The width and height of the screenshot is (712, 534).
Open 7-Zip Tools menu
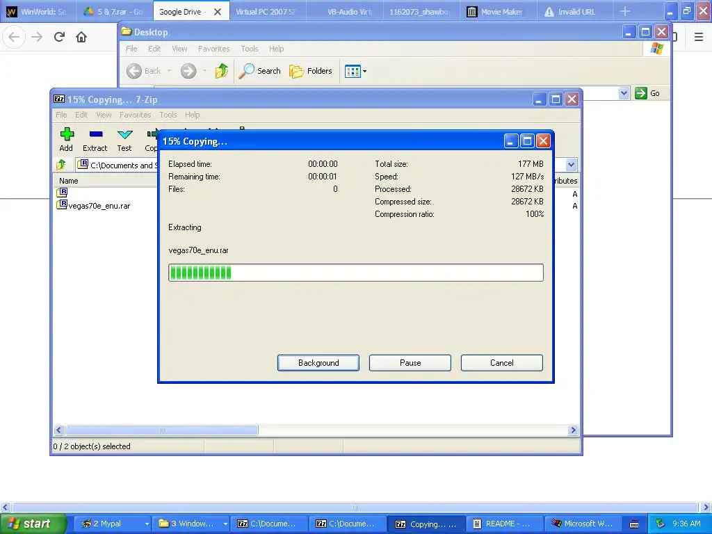coord(168,115)
